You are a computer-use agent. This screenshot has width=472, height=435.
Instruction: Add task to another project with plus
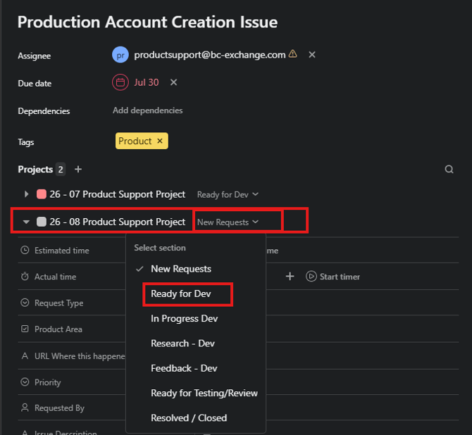coord(78,170)
